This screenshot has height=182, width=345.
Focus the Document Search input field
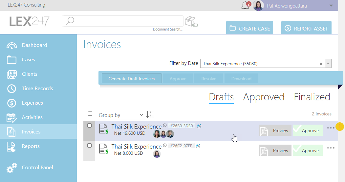click(x=123, y=21)
